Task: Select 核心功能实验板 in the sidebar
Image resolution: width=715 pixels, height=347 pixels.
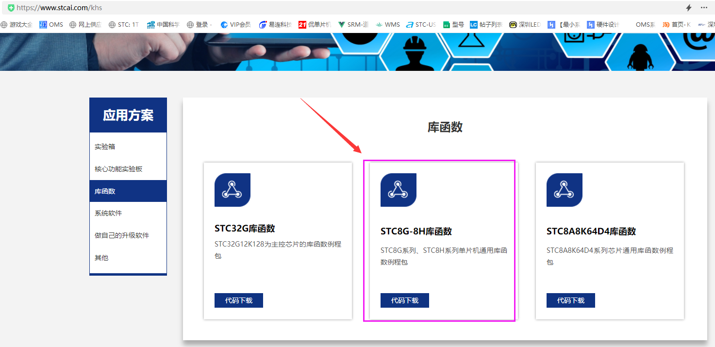Action: (x=128, y=169)
